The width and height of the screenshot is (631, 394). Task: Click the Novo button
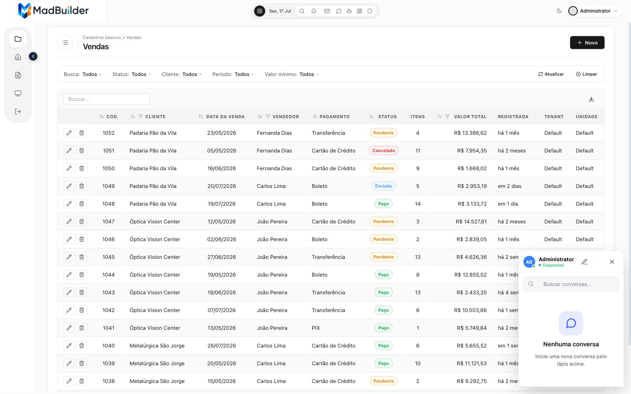click(x=587, y=43)
